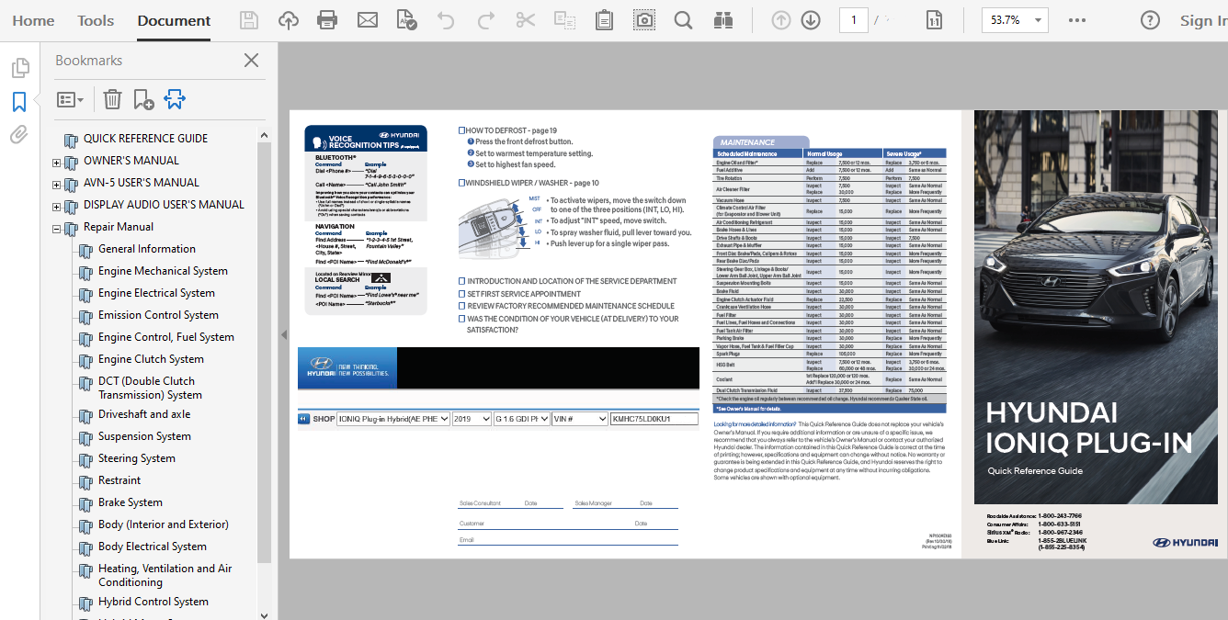Image resolution: width=1228 pixels, height=620 pixels.
Task: Click the Save file icon
Action: pos(248,20)
